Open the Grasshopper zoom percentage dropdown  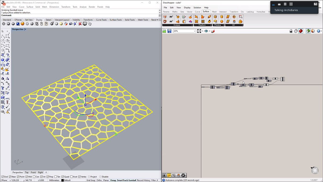tap(195, 31)
